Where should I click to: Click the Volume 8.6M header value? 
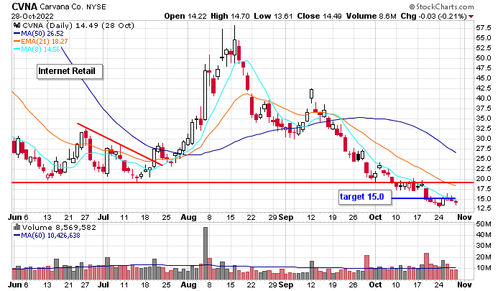372,16
